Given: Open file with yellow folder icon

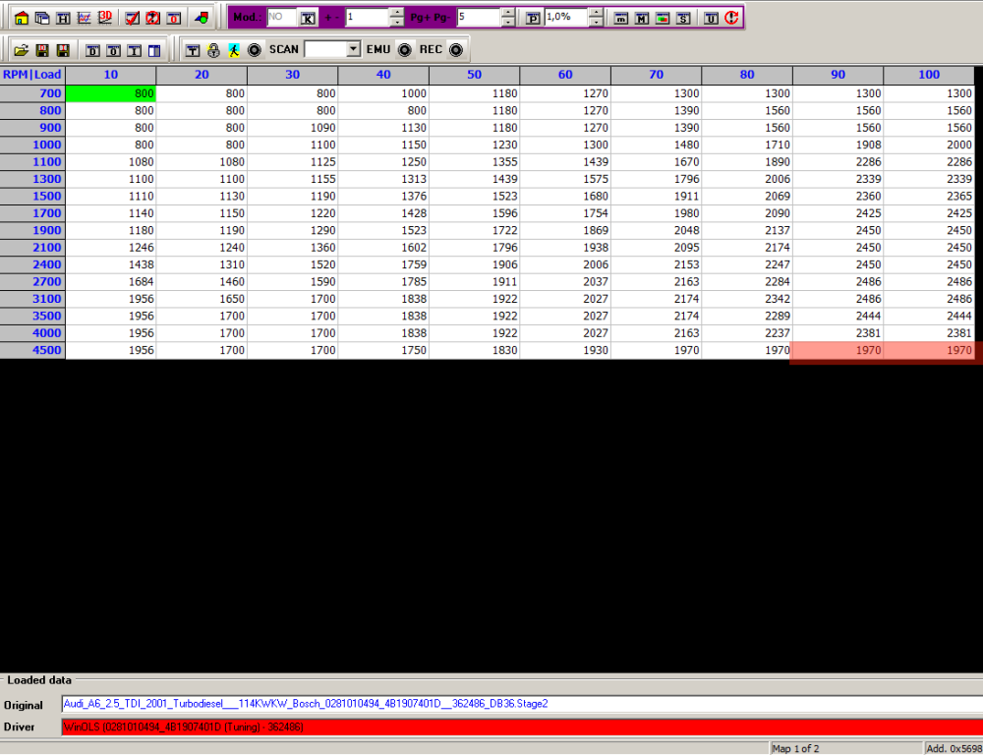Looking at the screenshot, I should (x=22, y=51).
